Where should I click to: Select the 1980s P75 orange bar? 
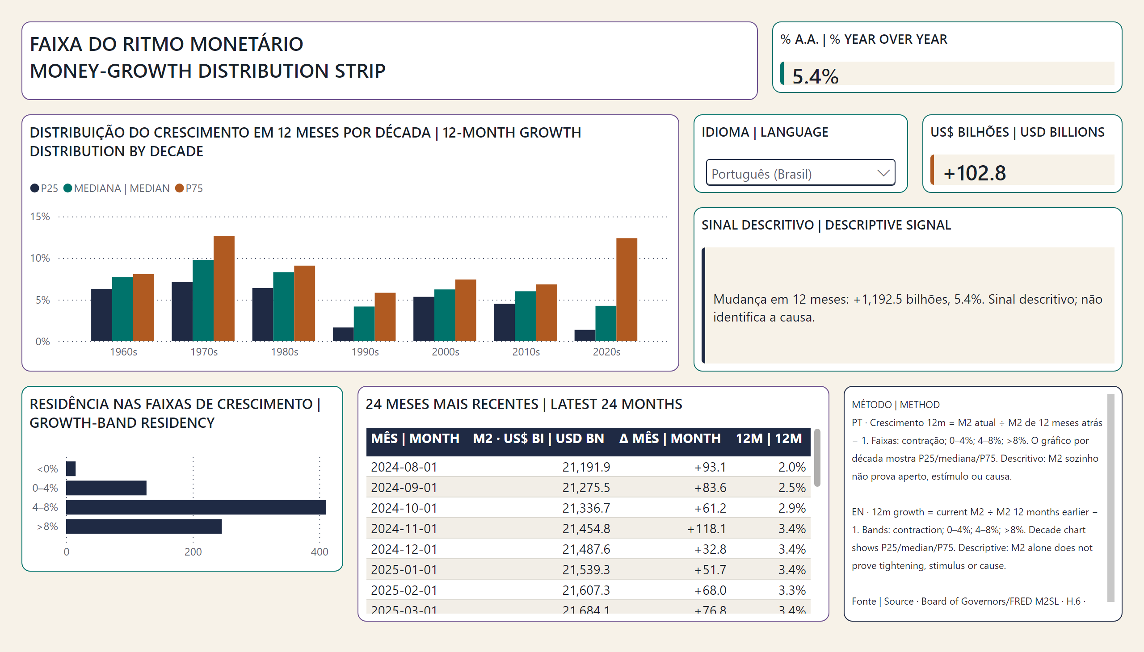click(305, 304)
